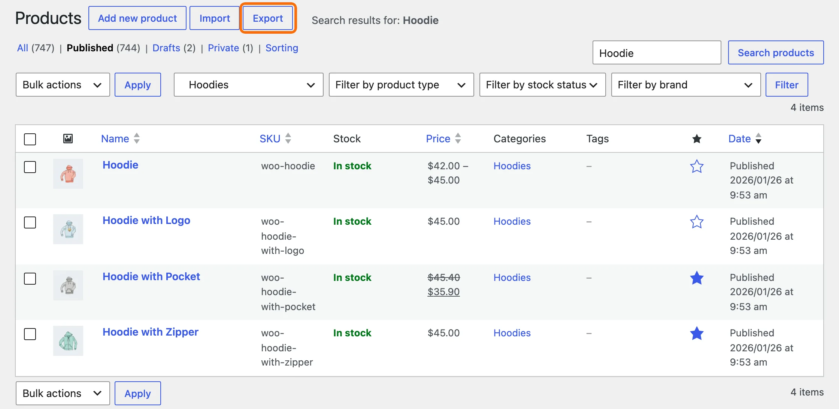
Task: Click the Import button
Action: [x=215, y=18]
